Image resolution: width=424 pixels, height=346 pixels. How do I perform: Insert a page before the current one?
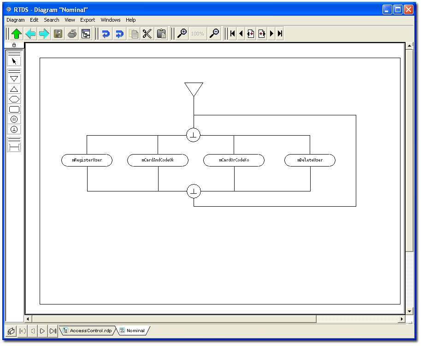click(x=251, y=34)
